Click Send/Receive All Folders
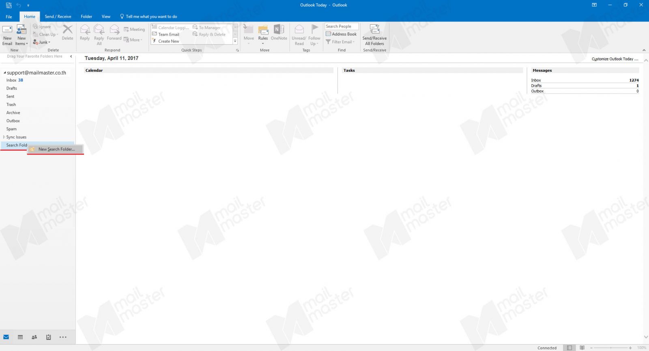This screenshot has height=351, width=649. click(x=374, y=35)
